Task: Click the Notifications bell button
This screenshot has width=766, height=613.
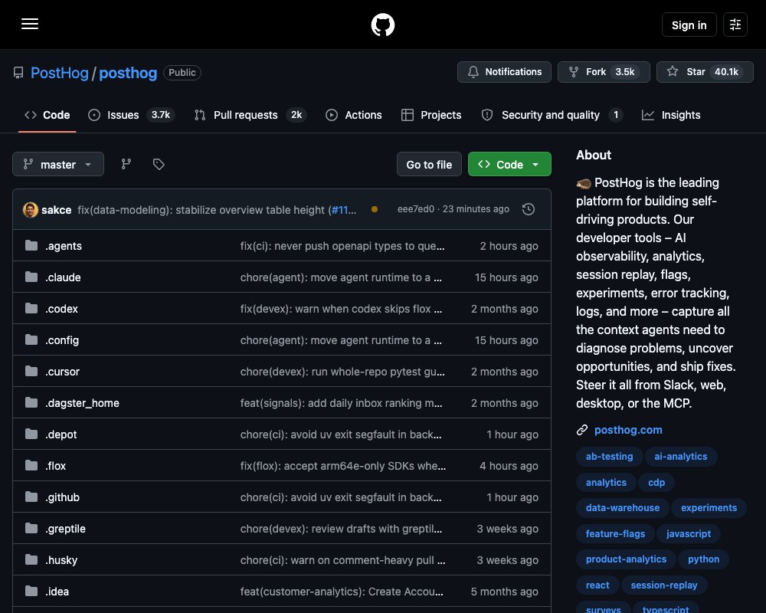Action: [x=504, y=72]
